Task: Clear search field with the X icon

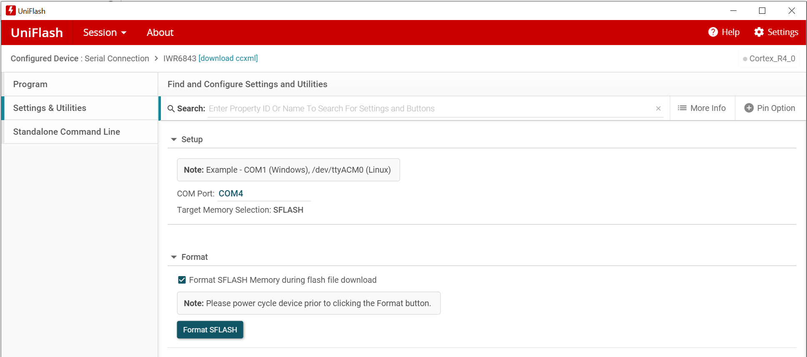Action: click(658, 108)
